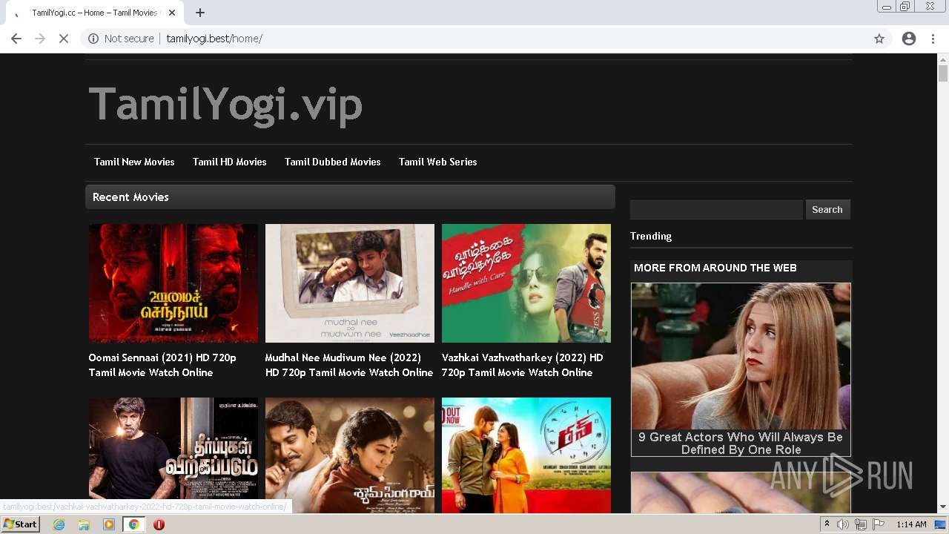Open the Chrome three-dot menu
The image size is (949, 534).
coord(933,39)
